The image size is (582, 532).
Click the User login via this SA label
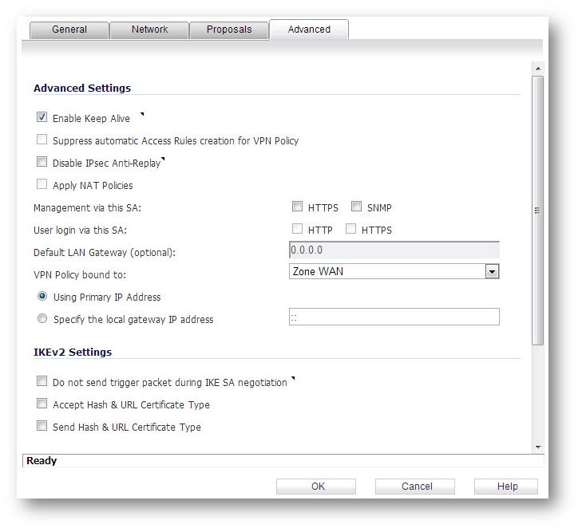coord(80,231)
